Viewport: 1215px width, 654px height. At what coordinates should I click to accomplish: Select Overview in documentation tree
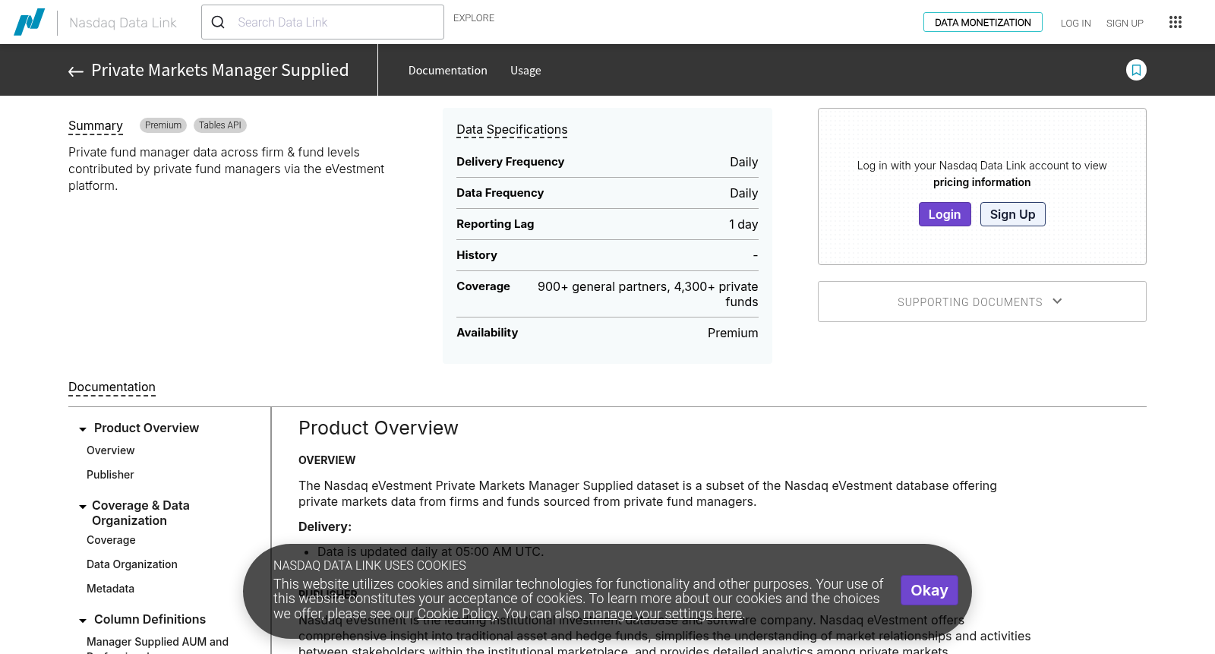click(x=111, y=450)
